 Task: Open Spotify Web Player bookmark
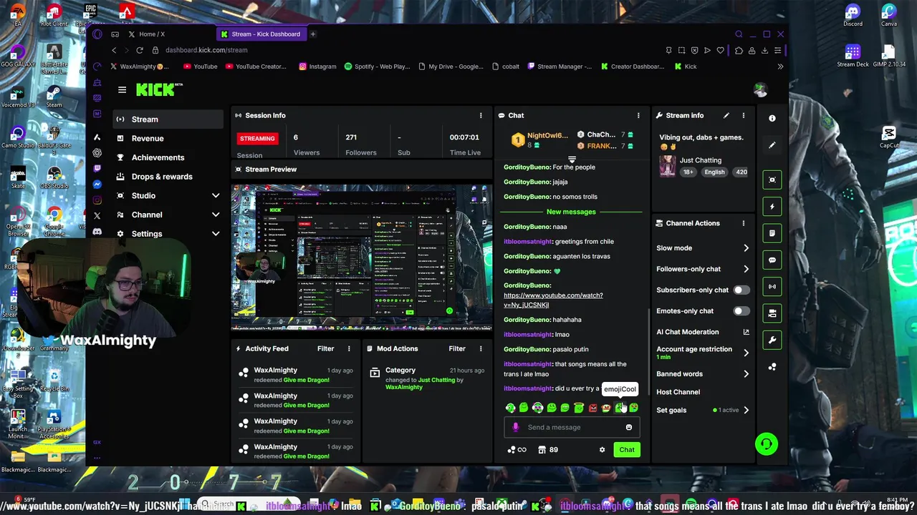(x=377, y=67)
